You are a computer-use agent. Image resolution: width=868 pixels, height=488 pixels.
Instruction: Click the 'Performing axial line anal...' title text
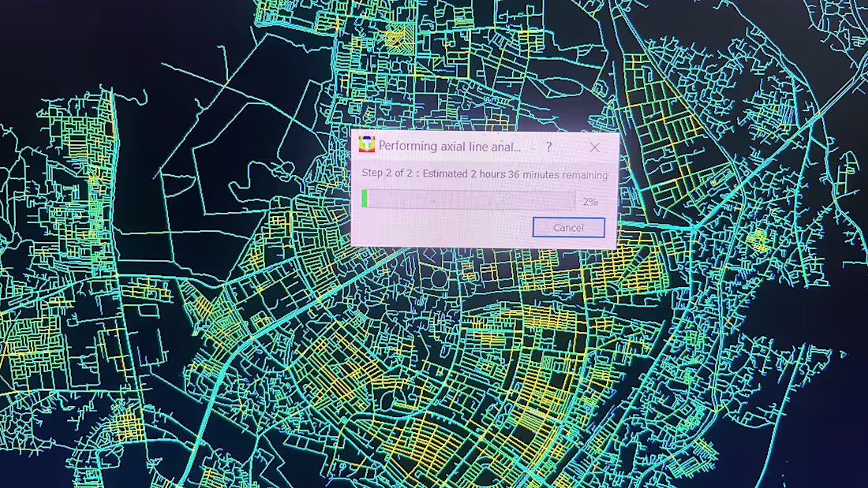point(450,147)
